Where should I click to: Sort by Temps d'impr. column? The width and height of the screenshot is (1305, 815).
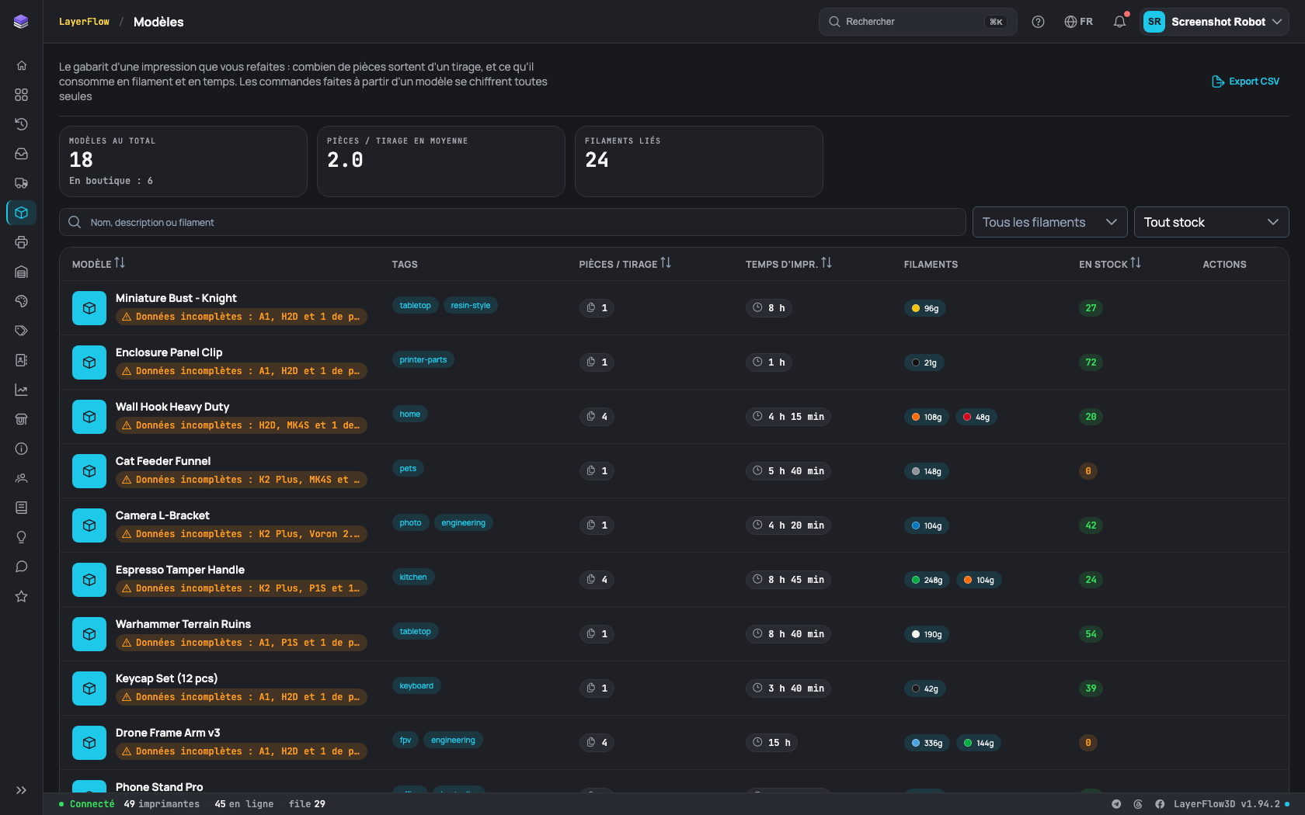click(x=788, y=264)
